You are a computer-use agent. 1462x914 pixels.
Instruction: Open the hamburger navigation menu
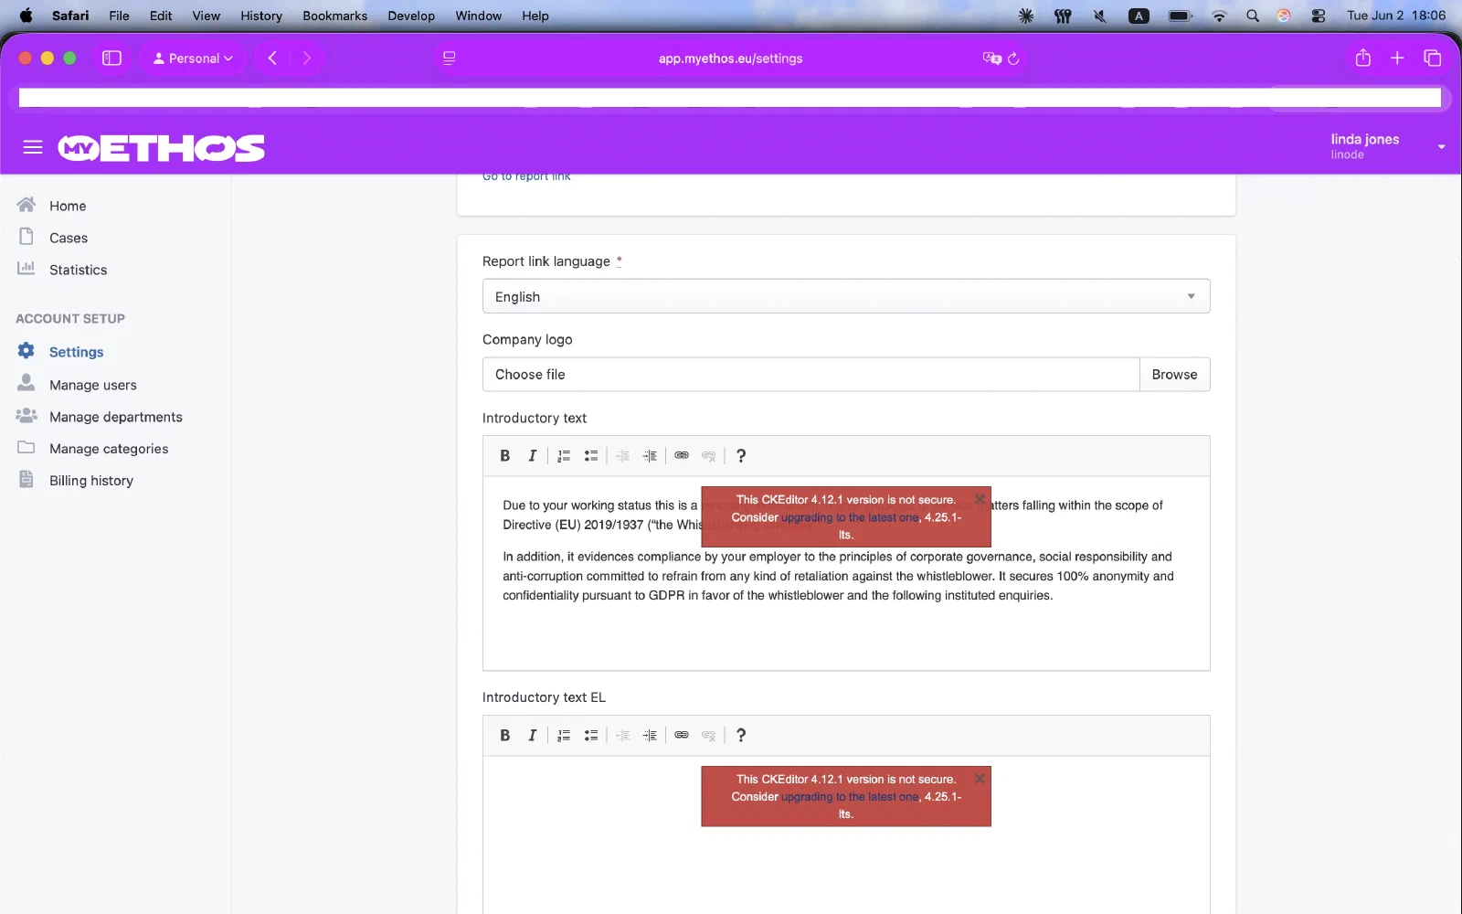33,147
